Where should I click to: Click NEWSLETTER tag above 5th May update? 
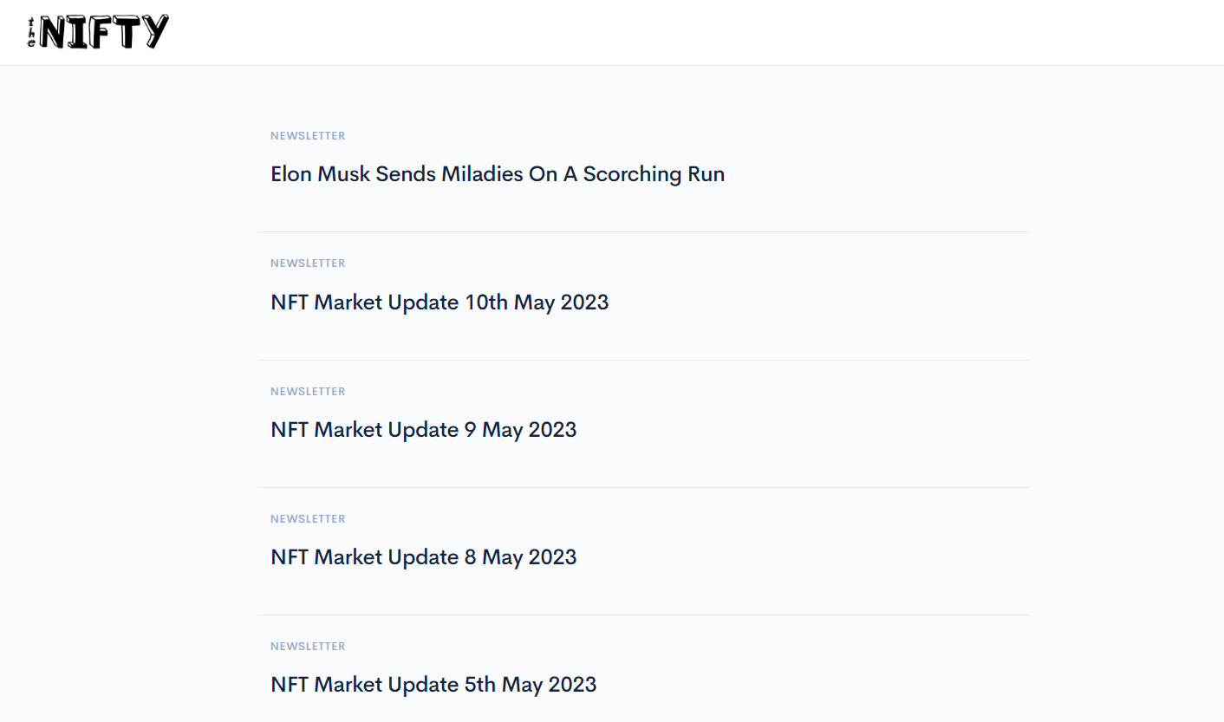tap(308, 647)
